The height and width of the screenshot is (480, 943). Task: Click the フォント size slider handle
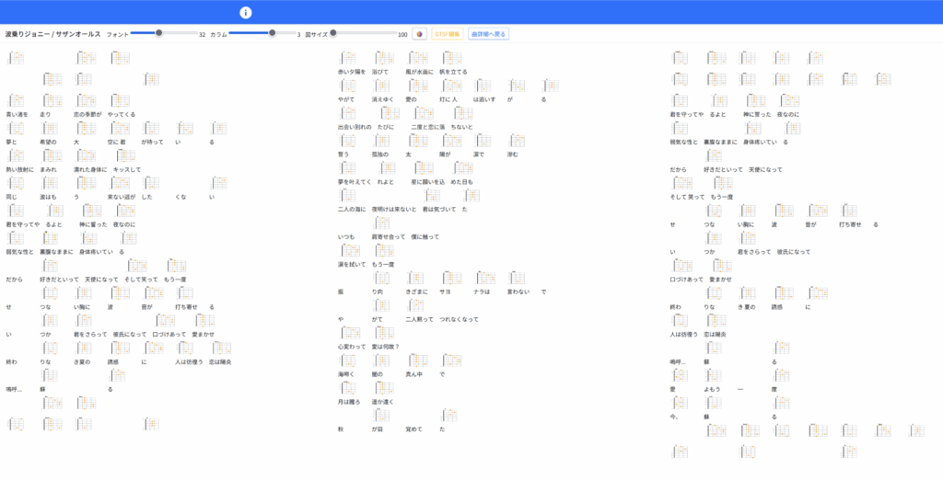[x=159, y=33]
